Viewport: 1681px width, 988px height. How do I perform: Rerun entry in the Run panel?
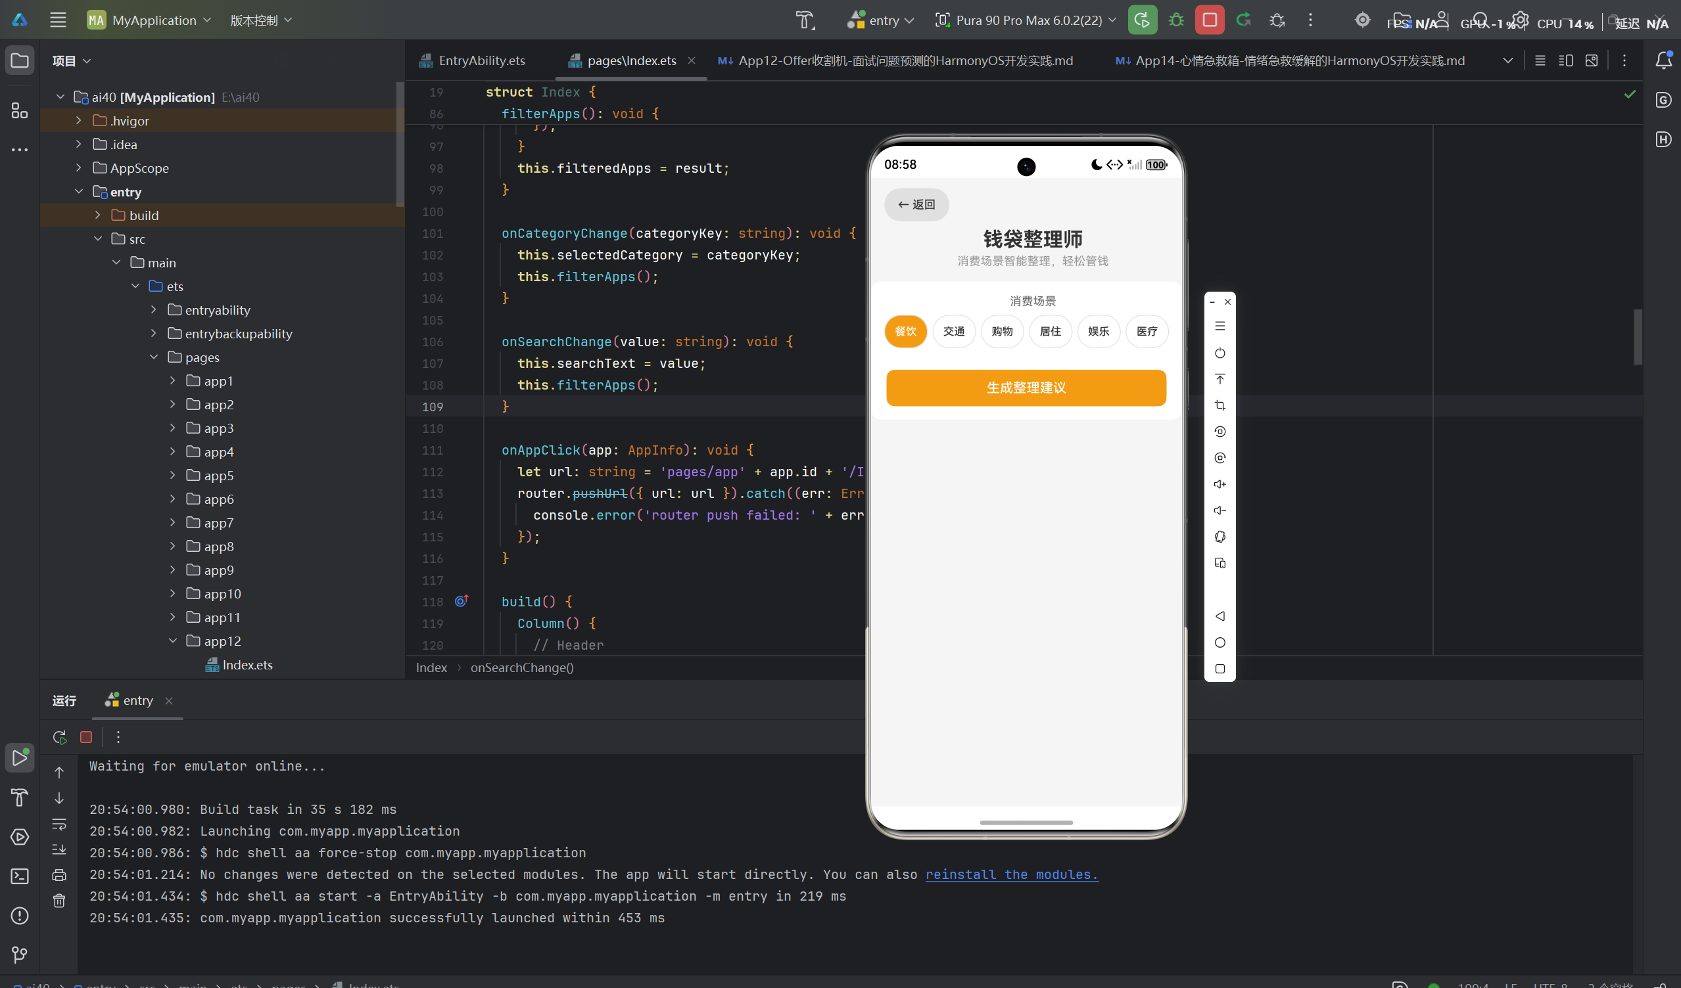coord(59,736)
